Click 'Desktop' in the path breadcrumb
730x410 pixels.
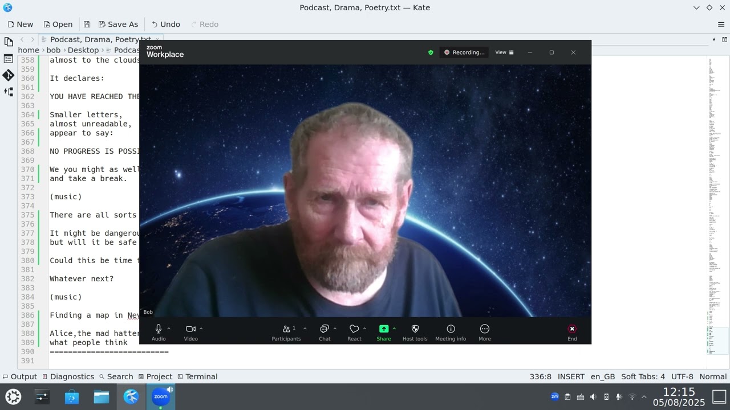coord(83,50)
